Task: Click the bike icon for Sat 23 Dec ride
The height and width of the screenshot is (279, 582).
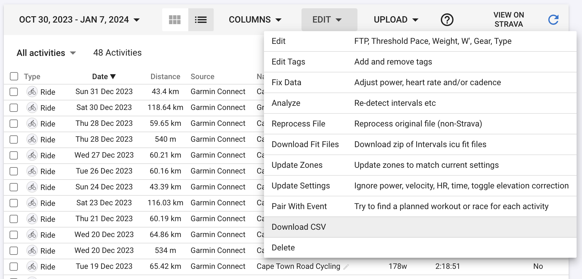Action: [32, 203]
